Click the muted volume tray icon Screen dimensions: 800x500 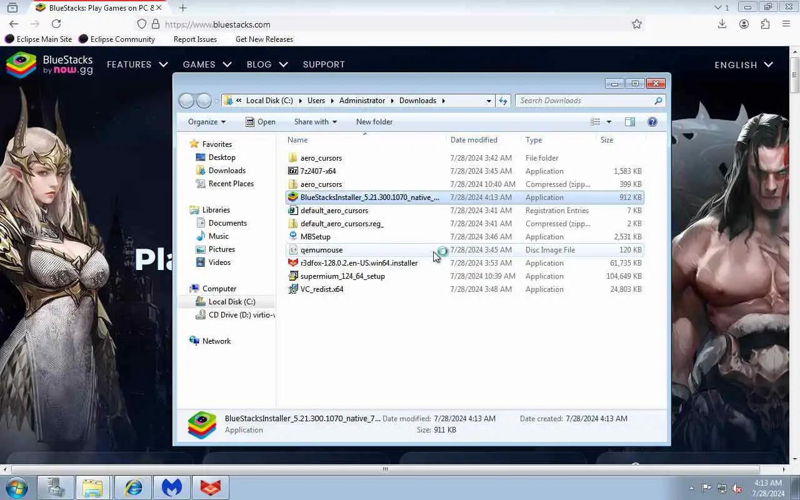click(737, 488)
